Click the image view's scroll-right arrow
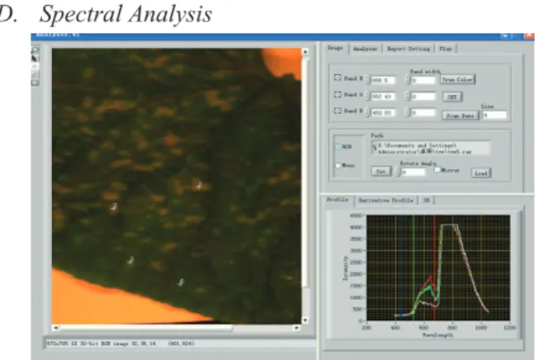535x360 pixels. (x=297, y=328)
